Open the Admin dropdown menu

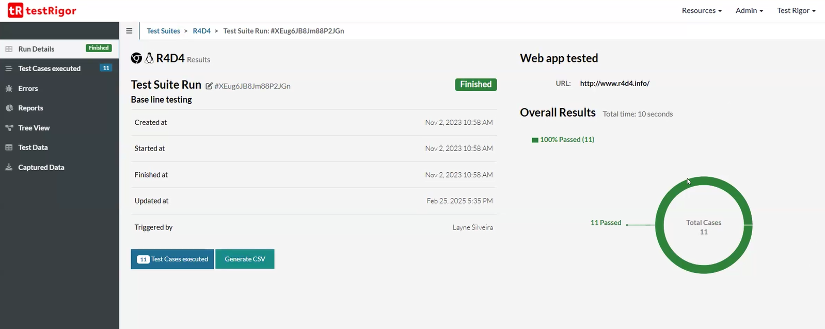(x=749, y=10)
